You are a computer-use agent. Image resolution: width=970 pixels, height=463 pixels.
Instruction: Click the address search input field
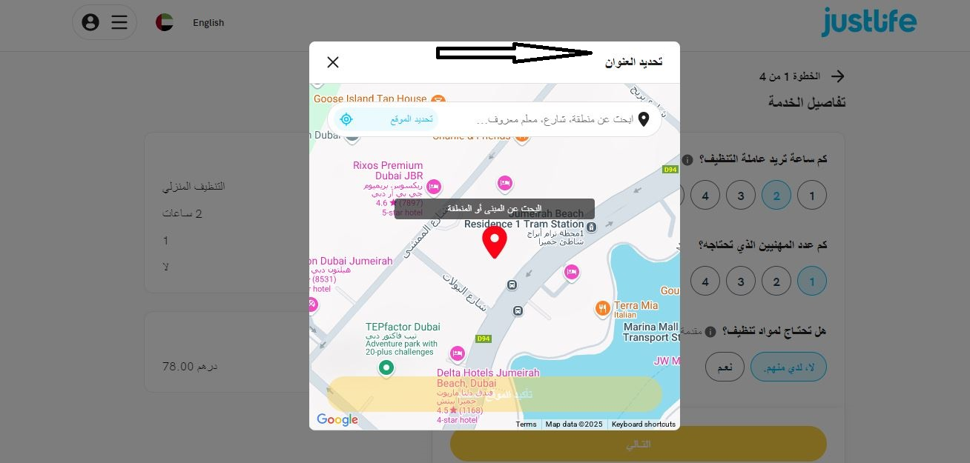tap(552, 119)
